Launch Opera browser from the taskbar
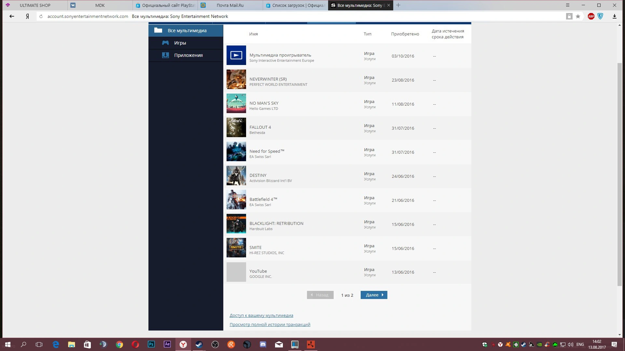Viewport: 625px width, 351px height. [135, 344]
